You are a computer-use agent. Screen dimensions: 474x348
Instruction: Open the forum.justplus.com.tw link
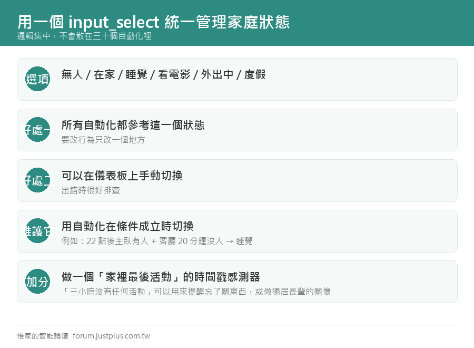tap(111, 336)
